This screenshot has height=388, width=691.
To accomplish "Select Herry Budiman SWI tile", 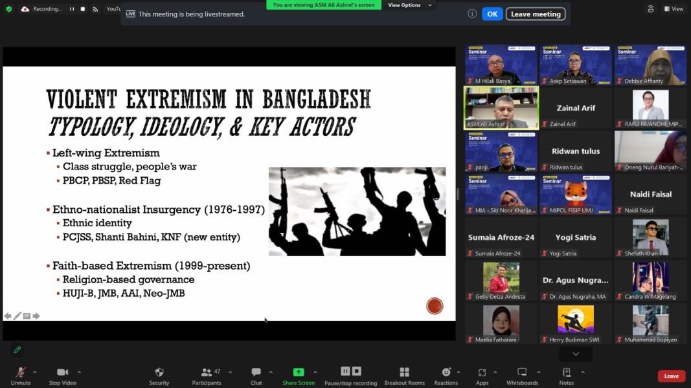I will 576,323.
